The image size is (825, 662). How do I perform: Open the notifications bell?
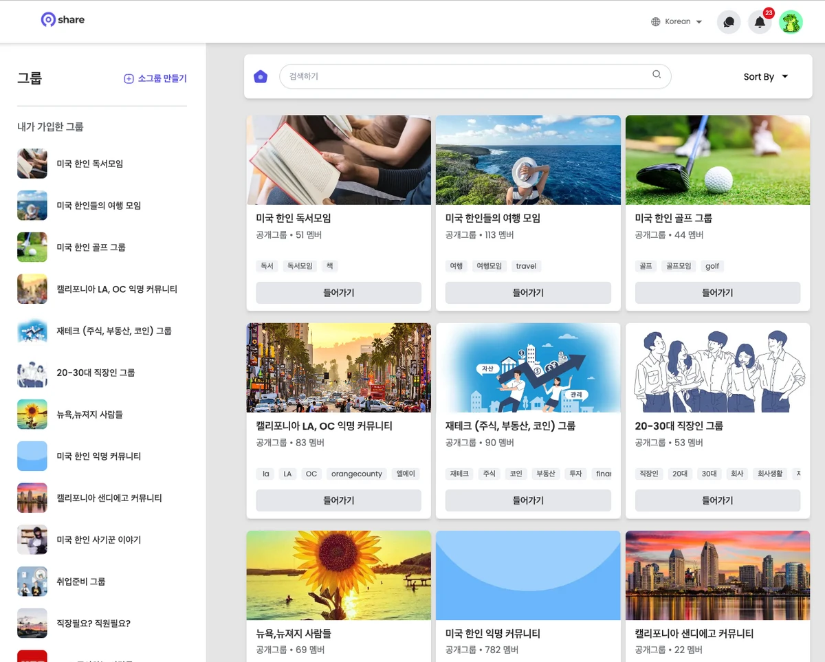click(x=760, y=22)
